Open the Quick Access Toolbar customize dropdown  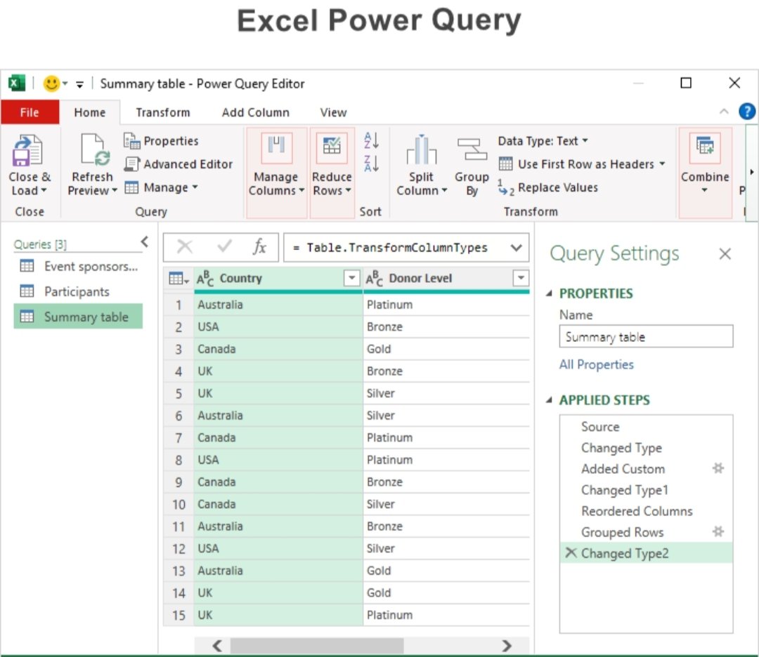(79, 85)
